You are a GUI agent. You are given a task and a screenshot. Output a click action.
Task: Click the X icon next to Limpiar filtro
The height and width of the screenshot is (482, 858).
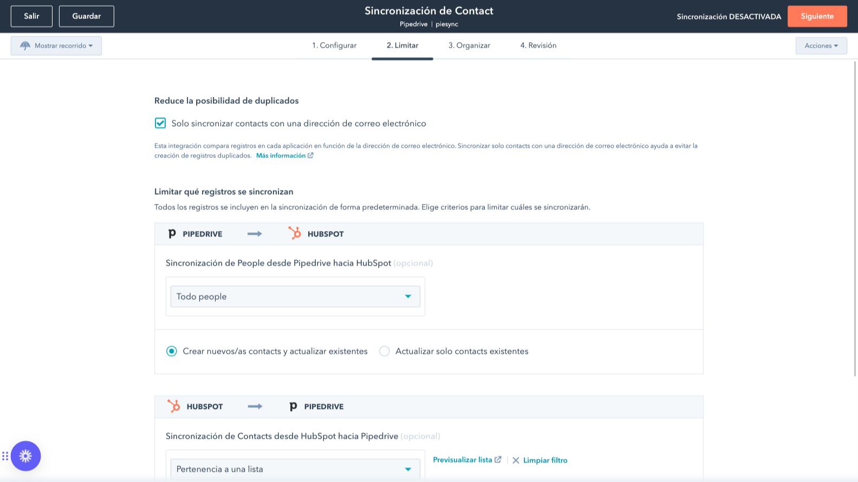tap(516, 460)
